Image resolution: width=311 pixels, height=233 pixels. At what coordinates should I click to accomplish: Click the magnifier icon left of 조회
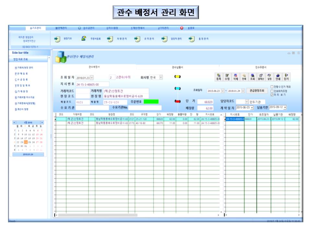coord(244,77)
